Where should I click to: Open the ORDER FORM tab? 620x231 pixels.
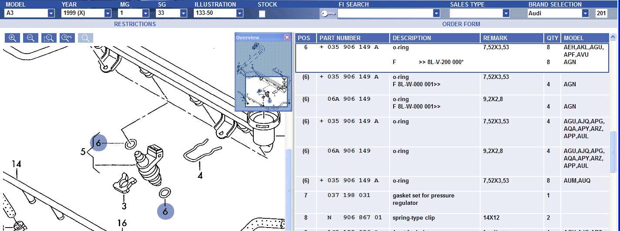[461, 24]
